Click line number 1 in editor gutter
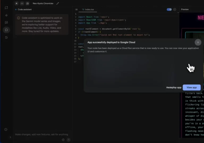Image resolution: width=204 pixels, height=143 pixels. click(x=76, y=14)
